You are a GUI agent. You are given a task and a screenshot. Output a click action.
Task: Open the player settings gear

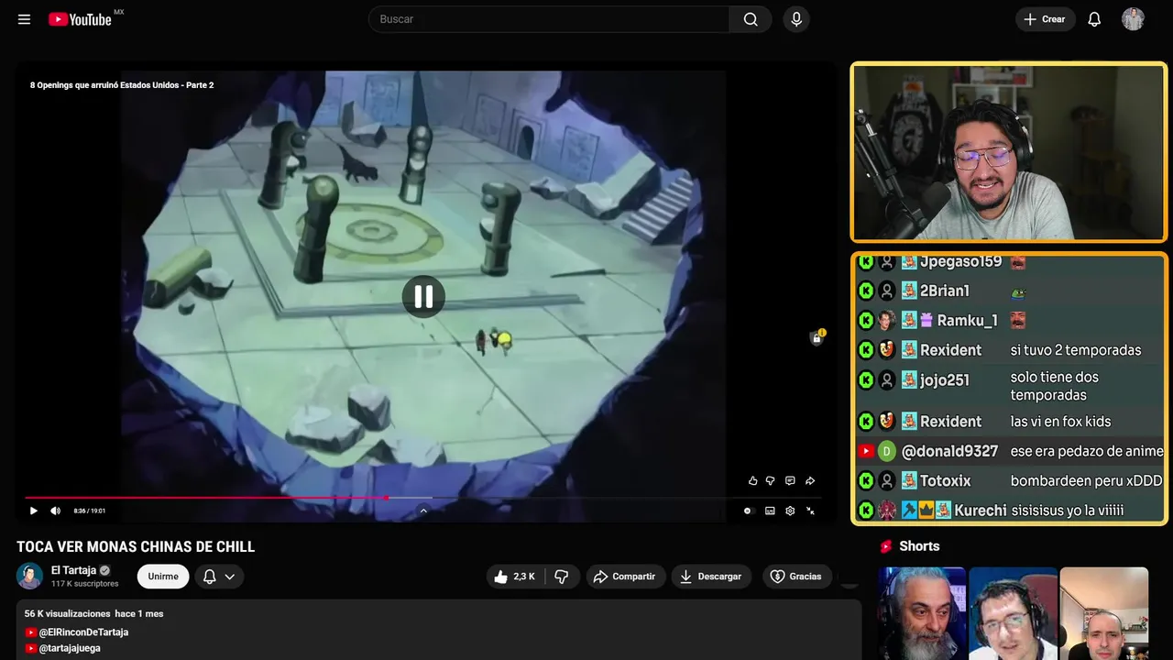click(790, 511)
